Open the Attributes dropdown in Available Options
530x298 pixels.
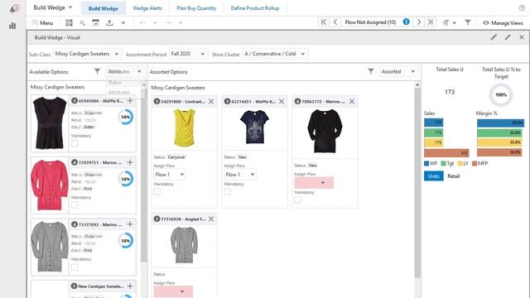tap(125, 71)
